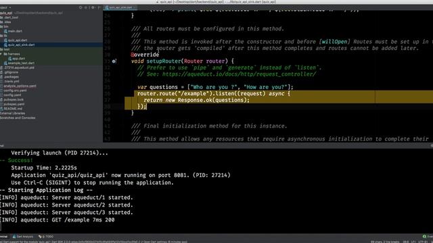Click the Response.ok(questions) line
The image size is (433, 243).
point(196,100)
